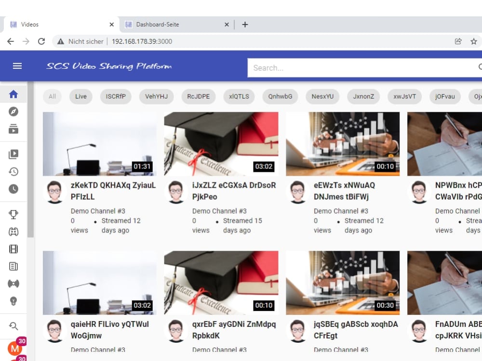This screenshot has height=361, width=482.
Task: Open the lightbulb Learning icon
Action: point(13,301)
